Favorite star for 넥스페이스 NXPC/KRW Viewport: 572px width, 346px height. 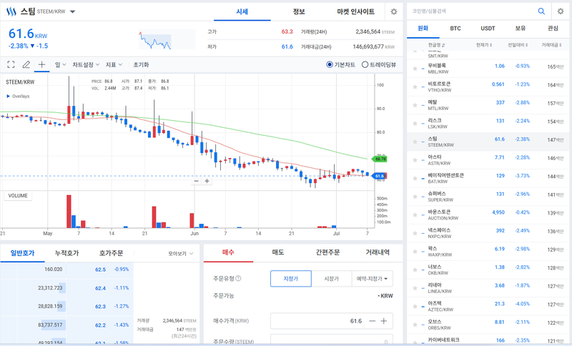point(415,233)
